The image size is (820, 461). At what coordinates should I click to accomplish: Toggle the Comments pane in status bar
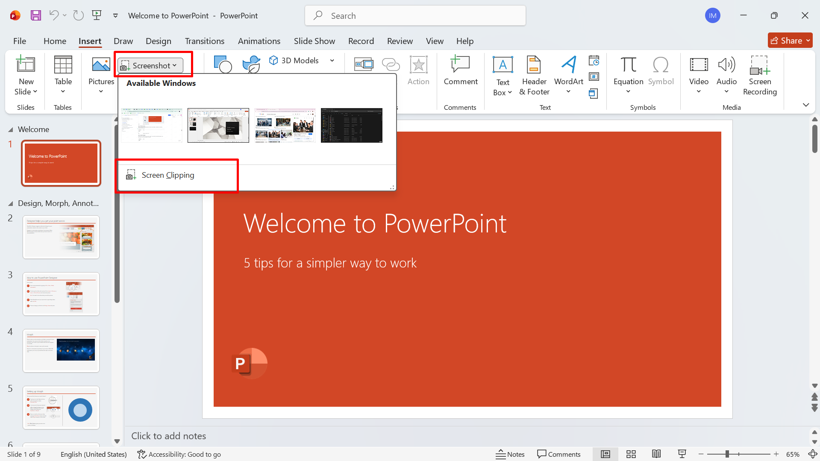coord(559,454)
